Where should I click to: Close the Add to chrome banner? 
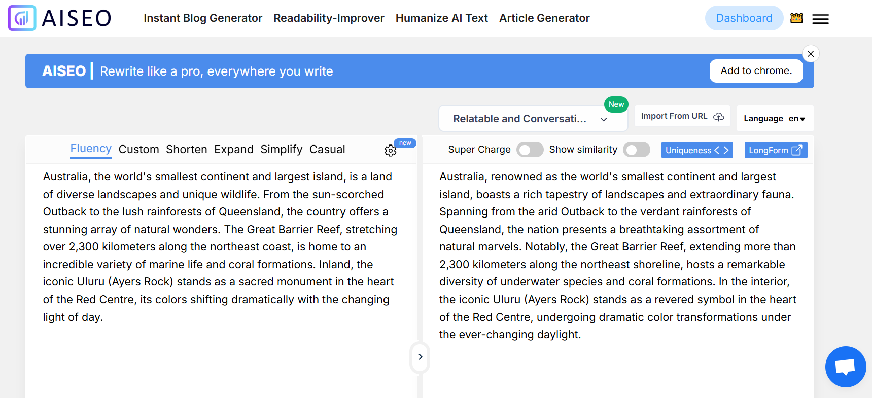[811, 54]
